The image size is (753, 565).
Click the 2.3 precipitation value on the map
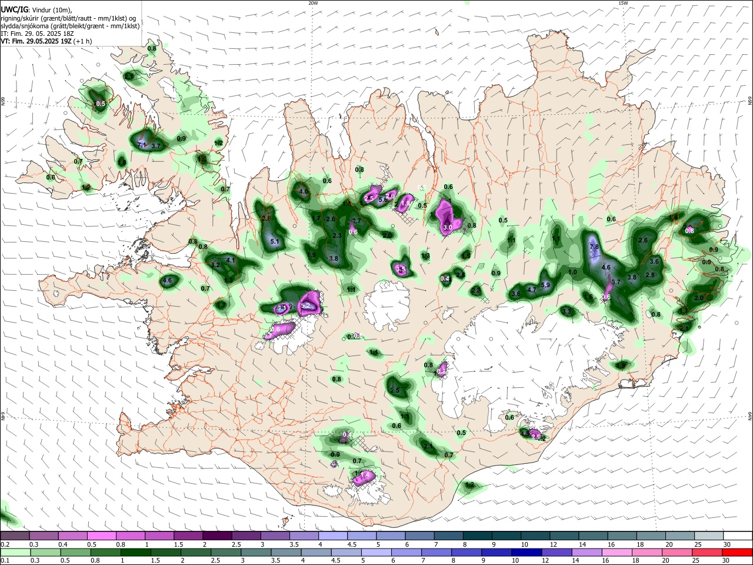337,235
